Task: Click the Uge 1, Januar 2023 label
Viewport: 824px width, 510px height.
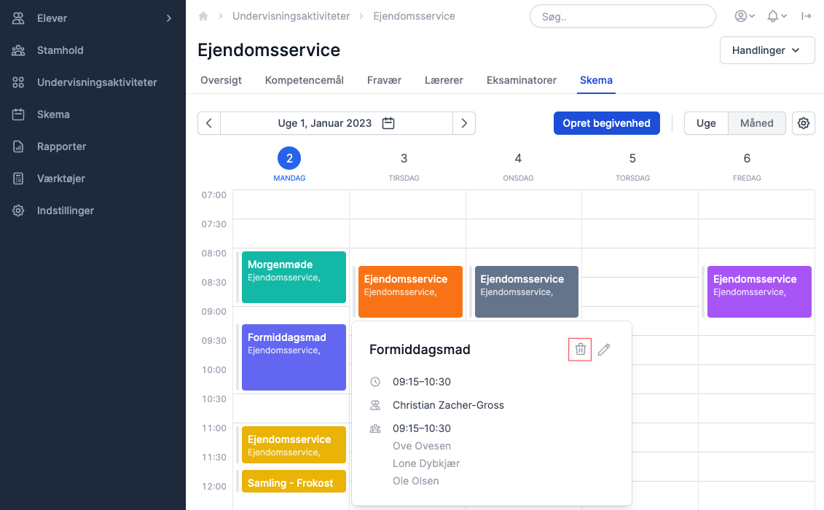Action: [x=325, y=123]
